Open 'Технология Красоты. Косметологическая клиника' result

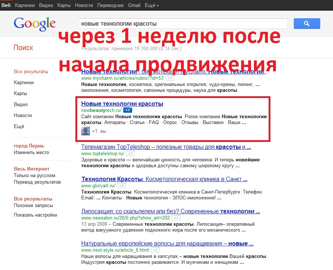click(x=164, y=179)
